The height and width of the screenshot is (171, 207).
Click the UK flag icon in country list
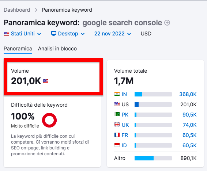pyautogui.click(x=117, y=125)
